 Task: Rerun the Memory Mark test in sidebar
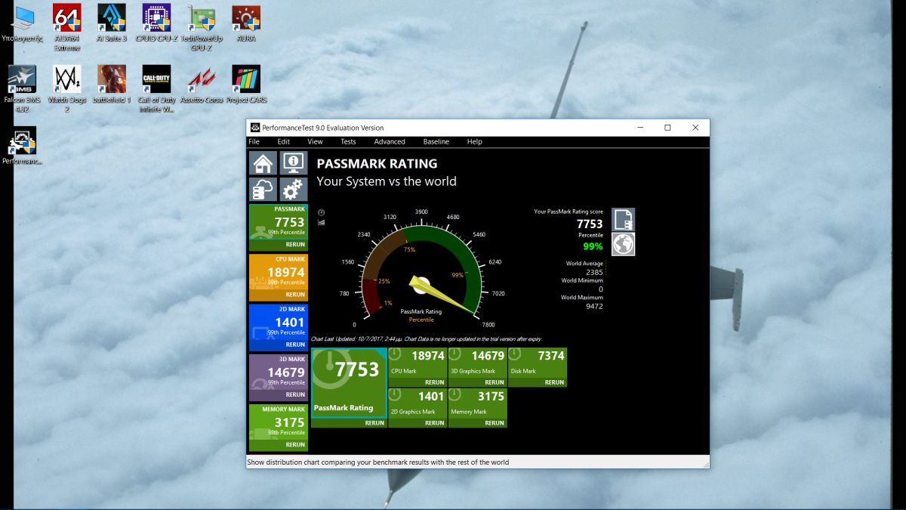coord(295,444)
